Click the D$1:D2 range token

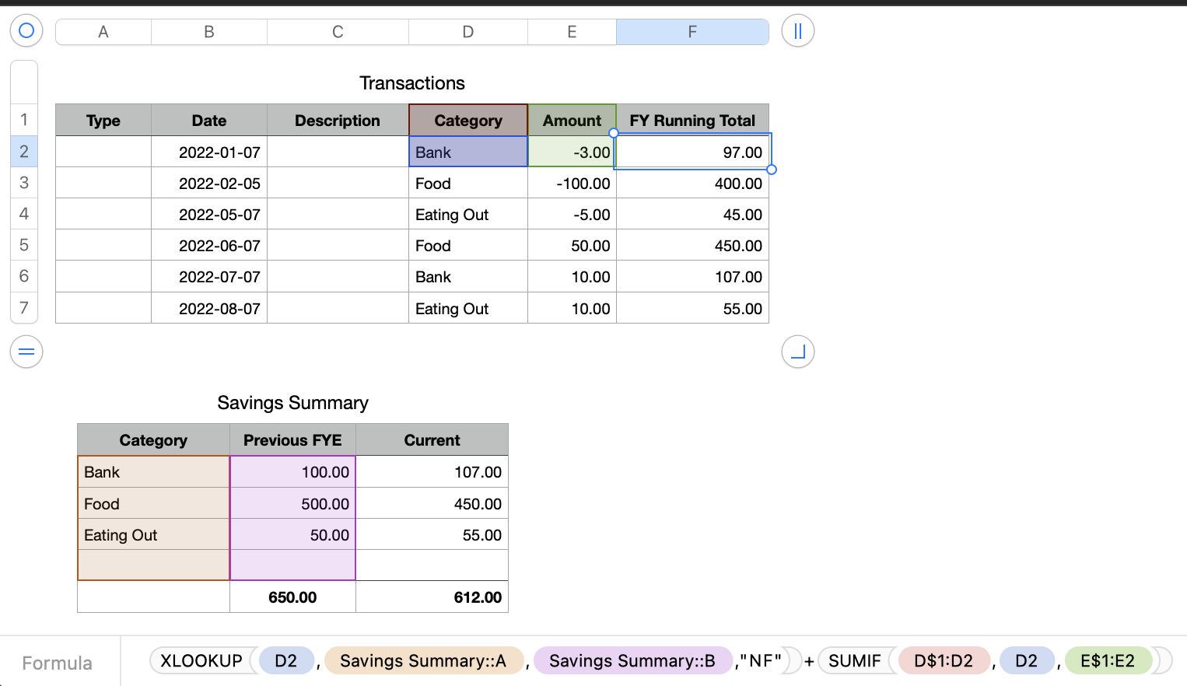[x=944, y=660]
